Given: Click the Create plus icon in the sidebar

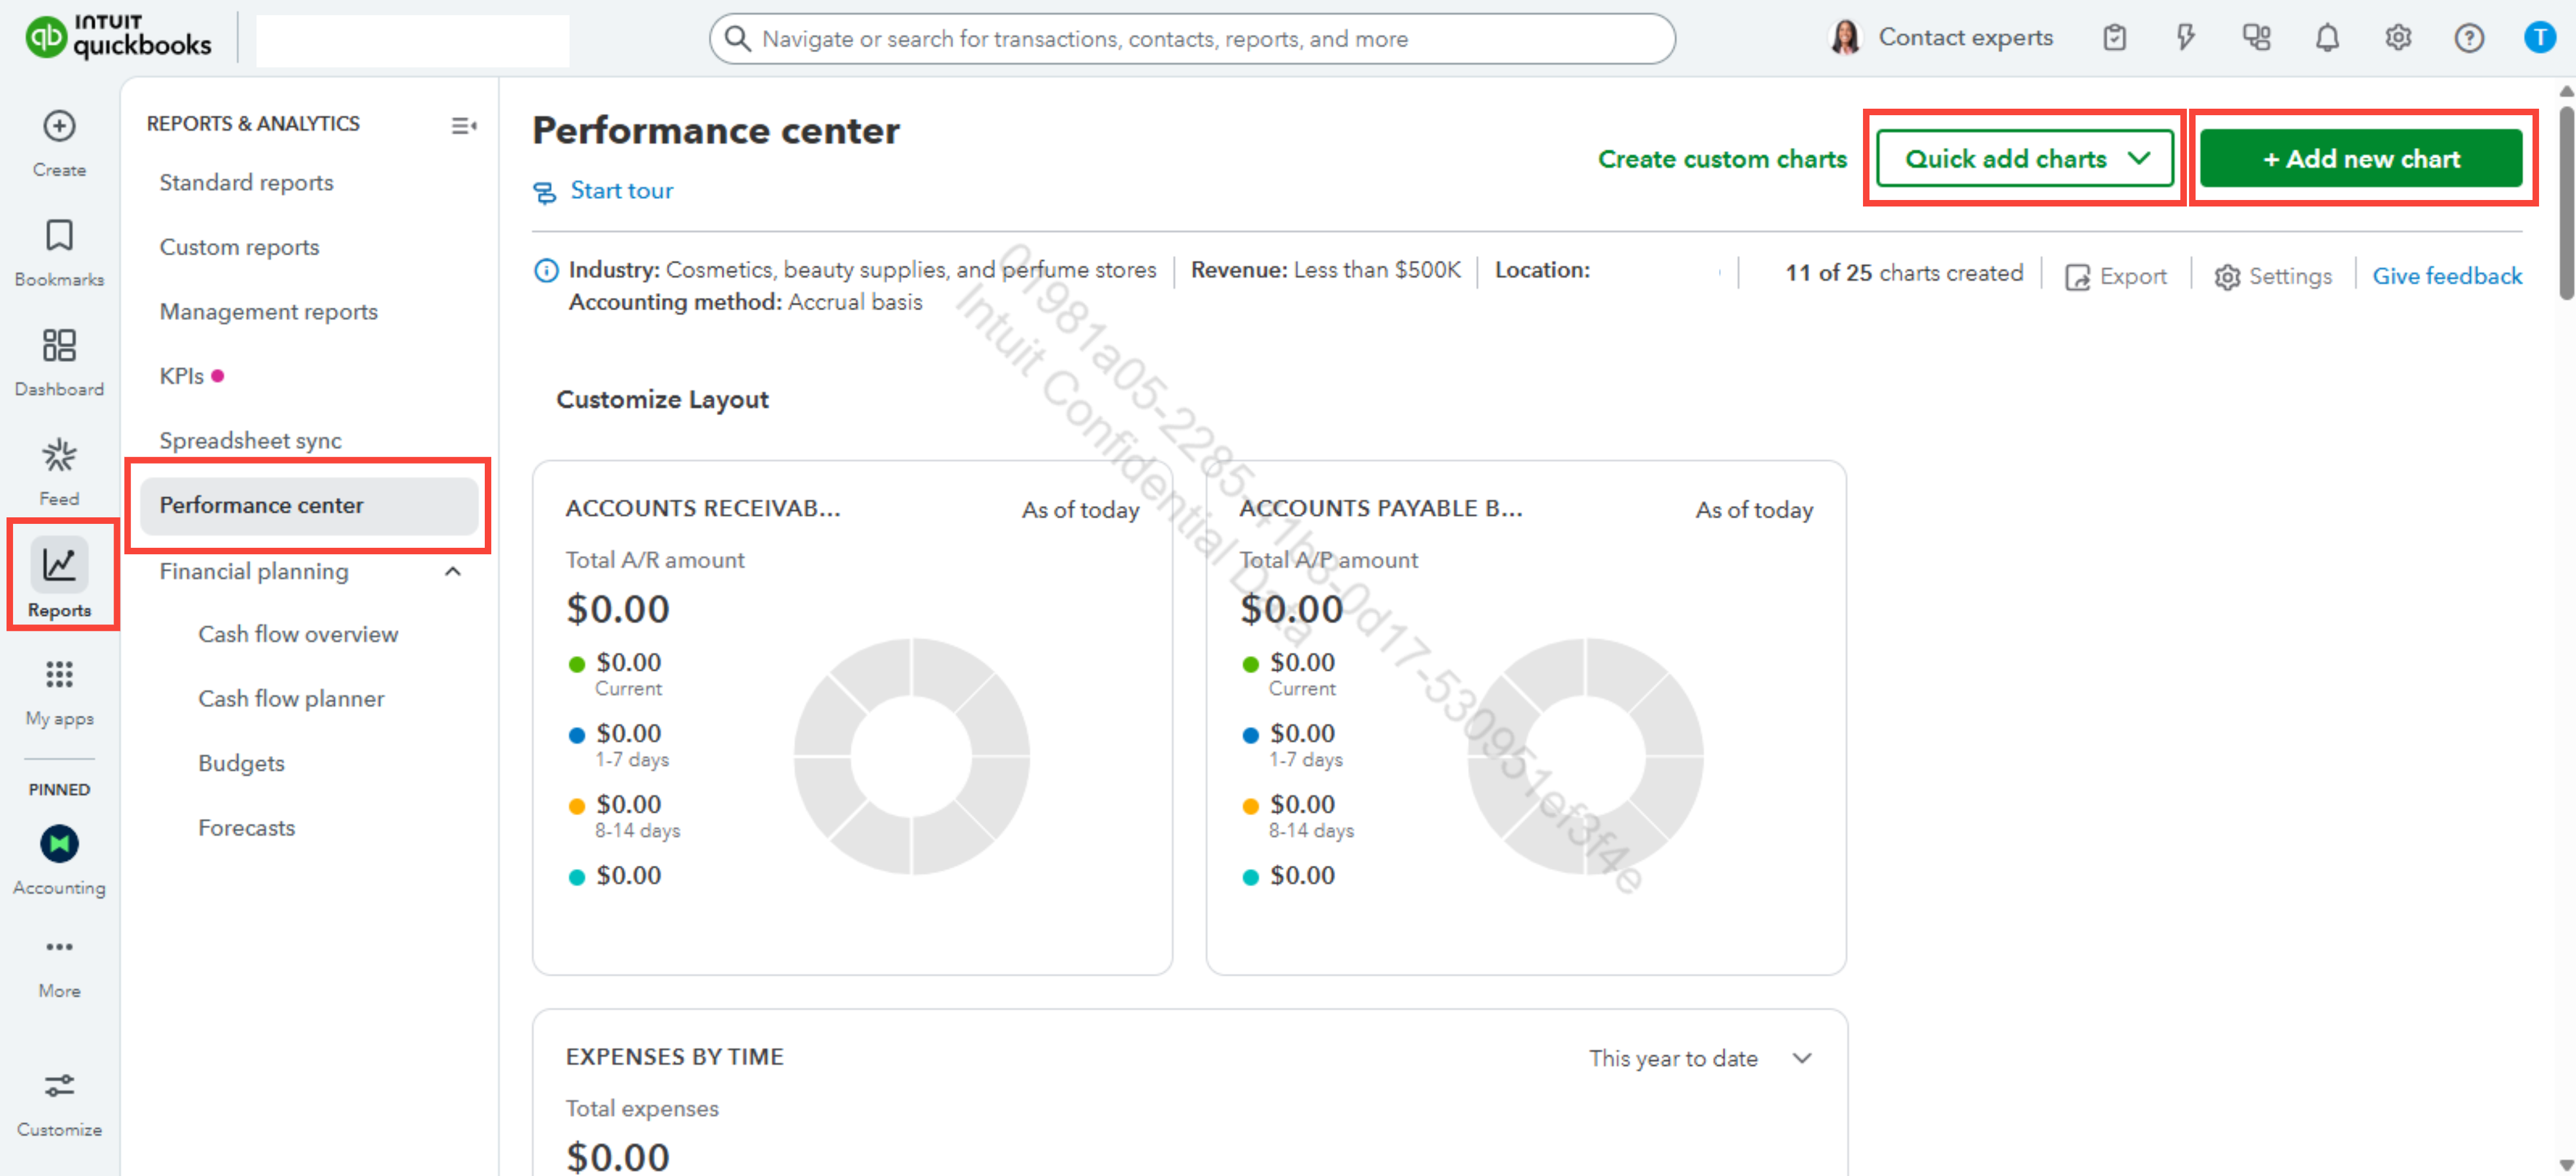Looking at the screenshot, I should [59, 127].
